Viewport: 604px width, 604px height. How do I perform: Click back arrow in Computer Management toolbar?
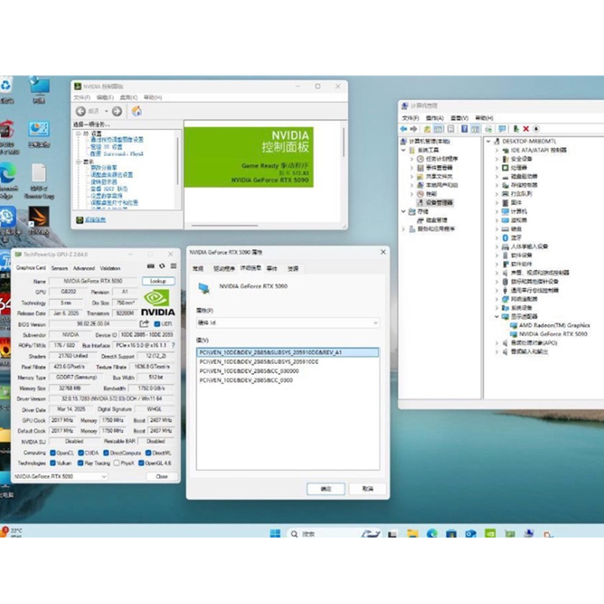[403, 128]
